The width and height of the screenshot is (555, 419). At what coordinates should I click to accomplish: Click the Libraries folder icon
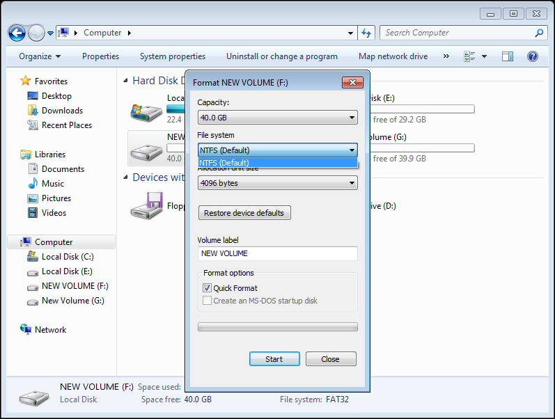tap(26, 155)
